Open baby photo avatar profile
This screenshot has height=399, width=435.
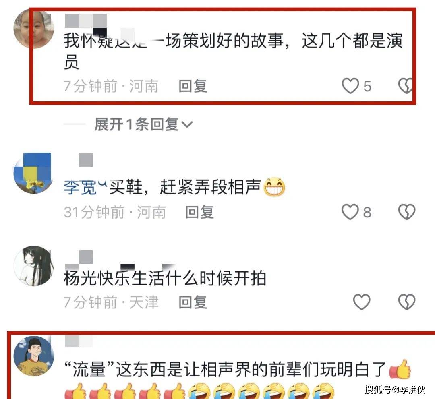(x=33, y=29)
